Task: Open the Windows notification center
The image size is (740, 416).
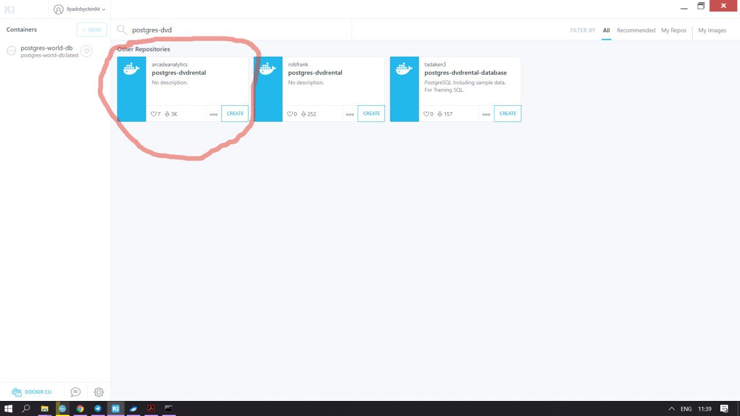Action: pos(724,408)
